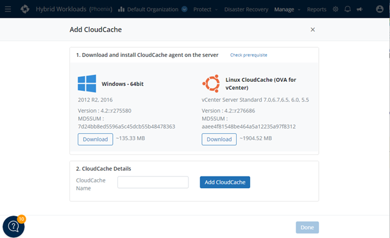Open the settings gear icon
The height and width of the screenshot is (238, 390).
335,10
